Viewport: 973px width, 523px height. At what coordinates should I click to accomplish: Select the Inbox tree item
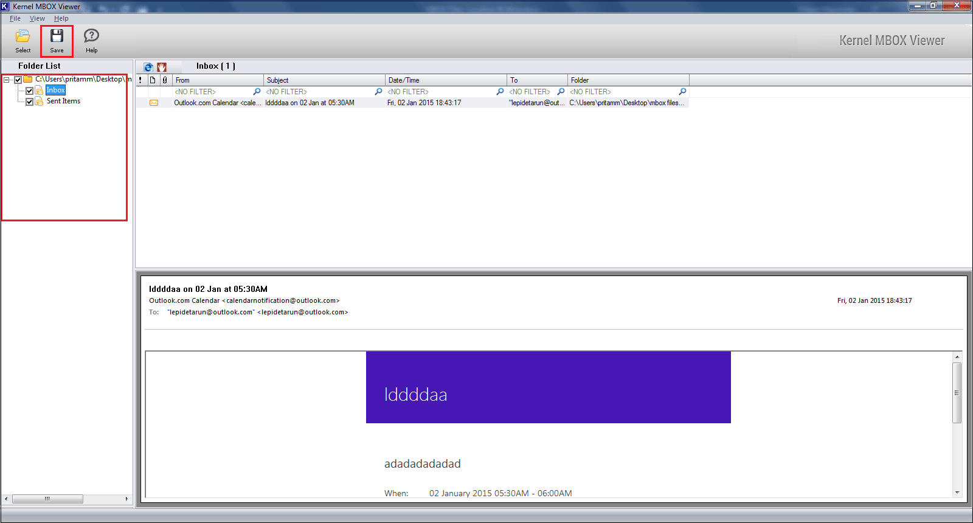coord(55,90)
